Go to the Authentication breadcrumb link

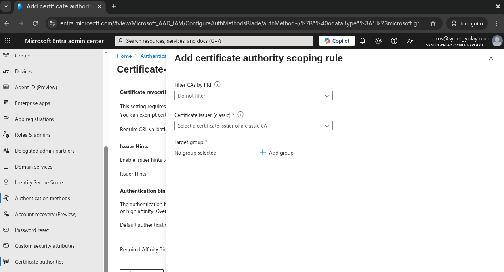(x=153, y=56)
